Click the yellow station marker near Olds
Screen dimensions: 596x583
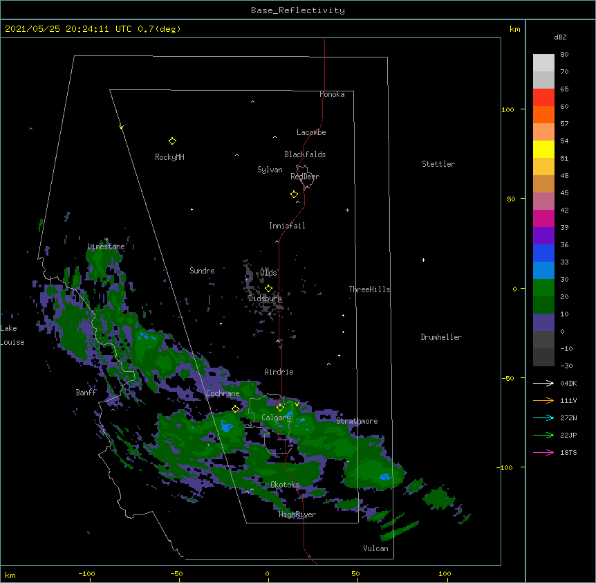[268, 289]
